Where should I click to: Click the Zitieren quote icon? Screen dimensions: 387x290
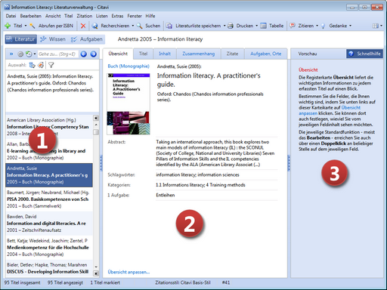pyautogui.click(x=293, y=26)
